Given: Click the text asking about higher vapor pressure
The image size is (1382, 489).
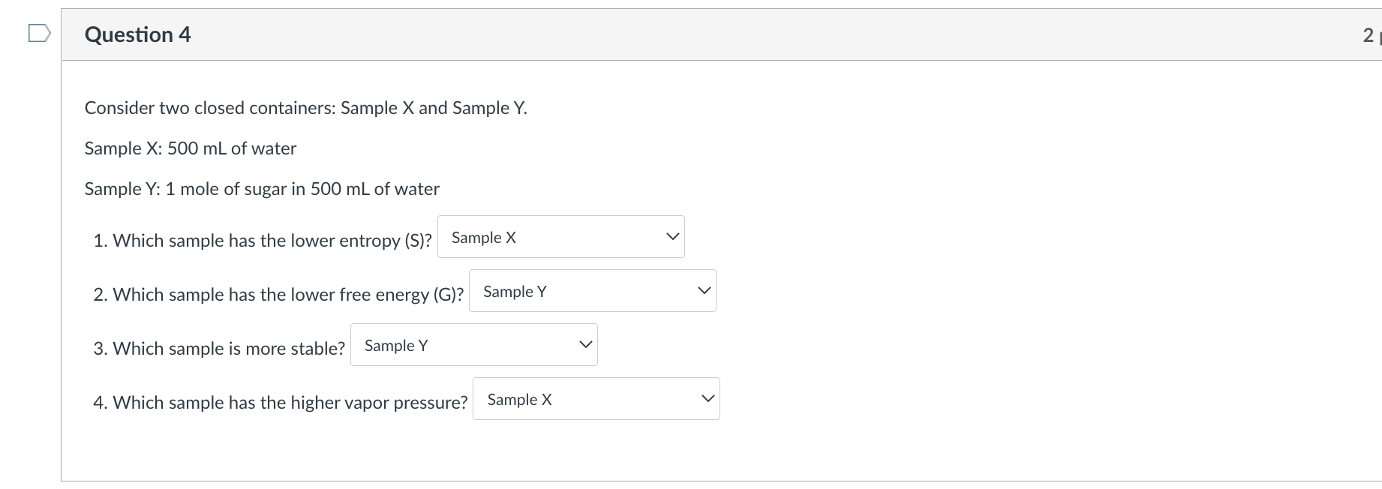Looking at the screenshot, I should click(x=281, y=402).
